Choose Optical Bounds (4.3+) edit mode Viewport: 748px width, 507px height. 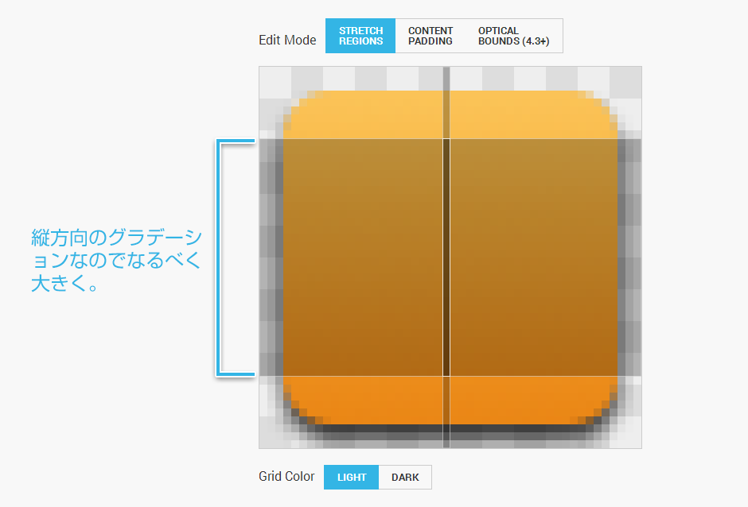tap(514, 36)
